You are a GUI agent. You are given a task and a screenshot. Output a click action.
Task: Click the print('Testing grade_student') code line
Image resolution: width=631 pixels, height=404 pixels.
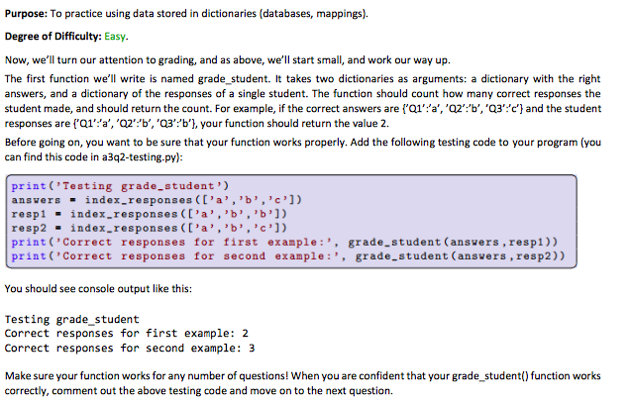point(120,186)
